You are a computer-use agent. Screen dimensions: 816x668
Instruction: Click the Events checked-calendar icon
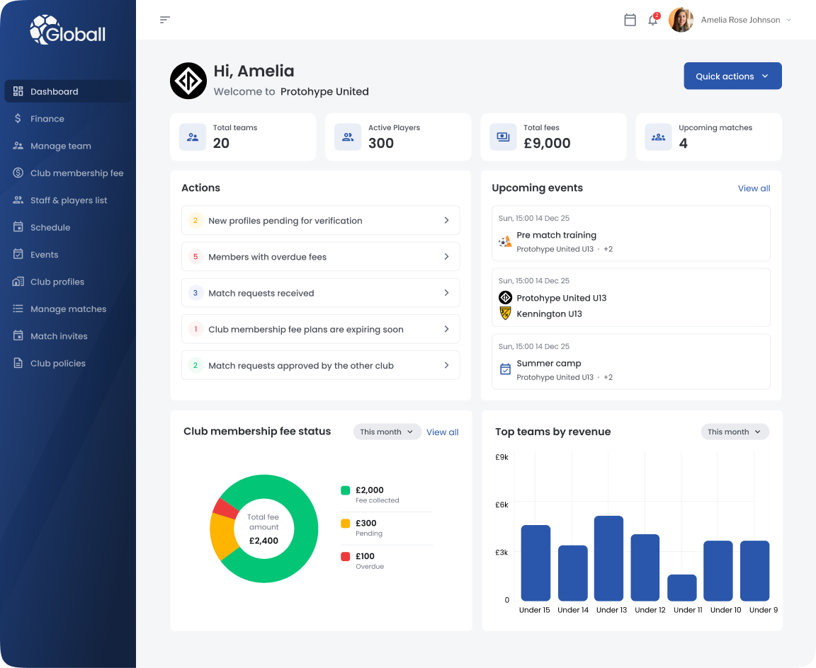pyautogui.click(x=18, y=253)
